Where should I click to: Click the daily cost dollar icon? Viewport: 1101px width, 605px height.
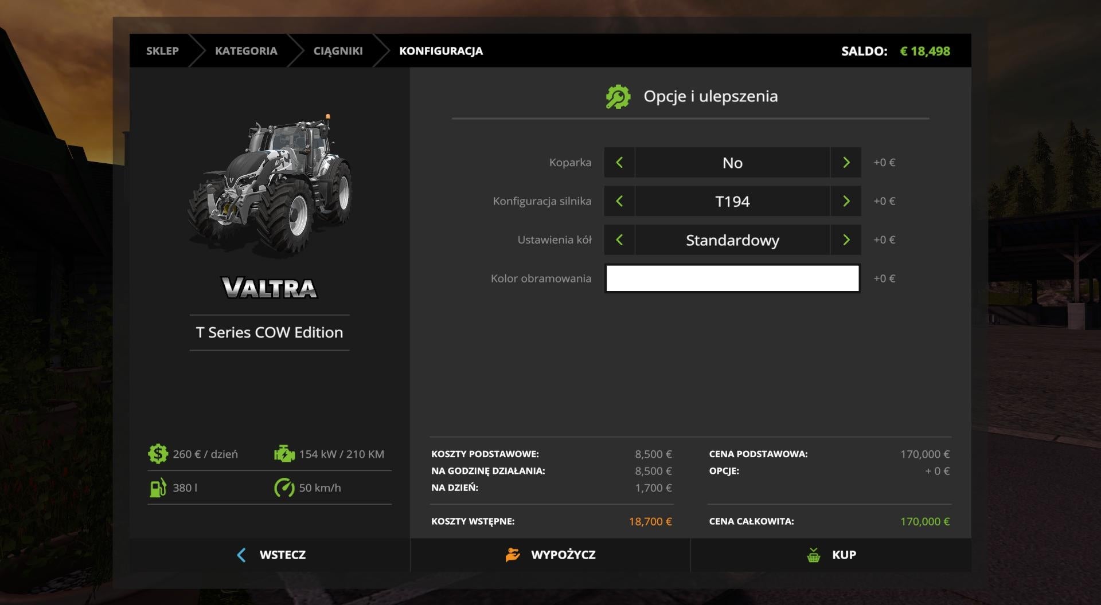click(x=158, y=454)
